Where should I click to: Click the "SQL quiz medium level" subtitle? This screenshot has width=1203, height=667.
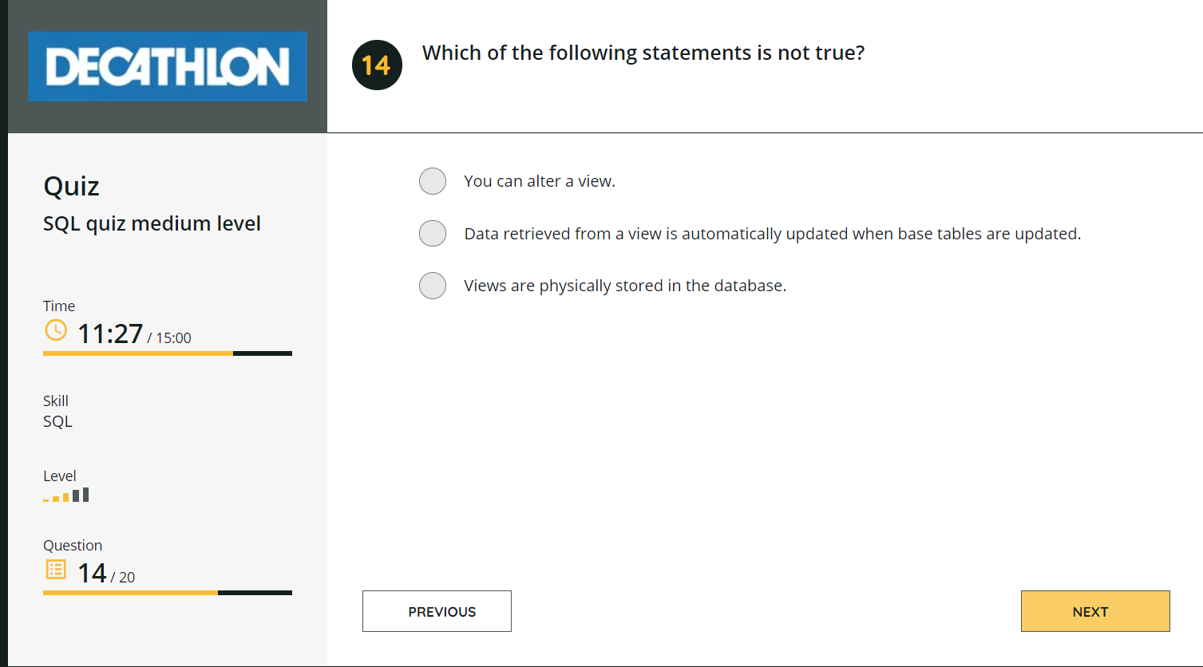(x=152, y=223)
